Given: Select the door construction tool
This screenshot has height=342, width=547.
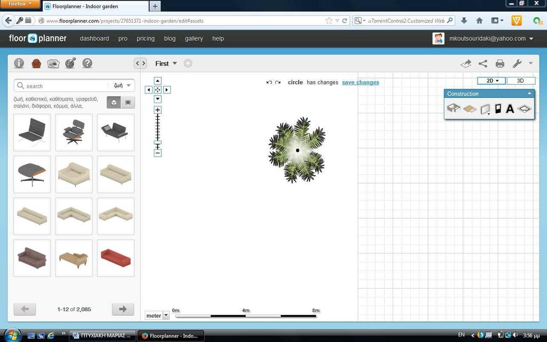Looking at the screenshot, I should click(498, 109).
